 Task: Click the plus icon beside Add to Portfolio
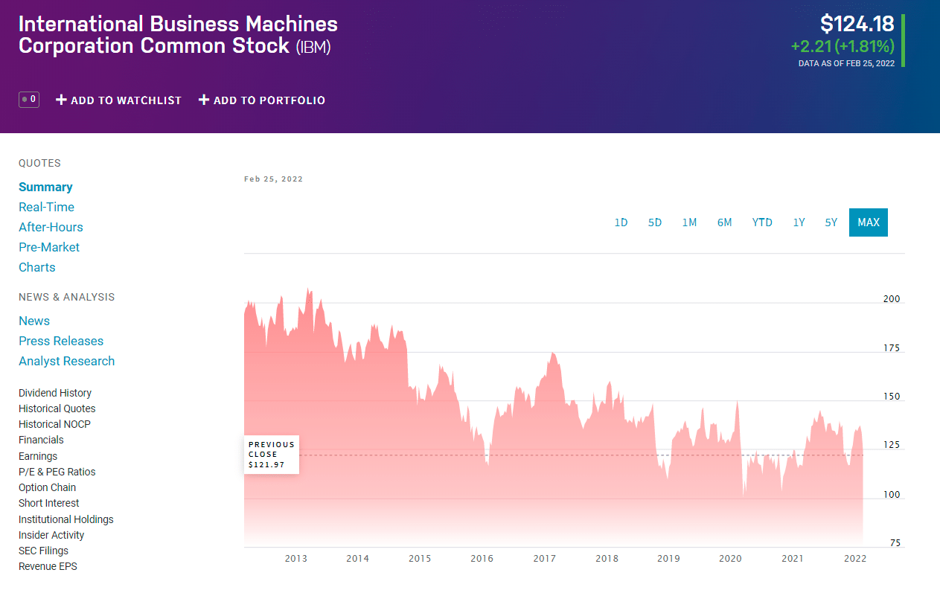point(204,100)
